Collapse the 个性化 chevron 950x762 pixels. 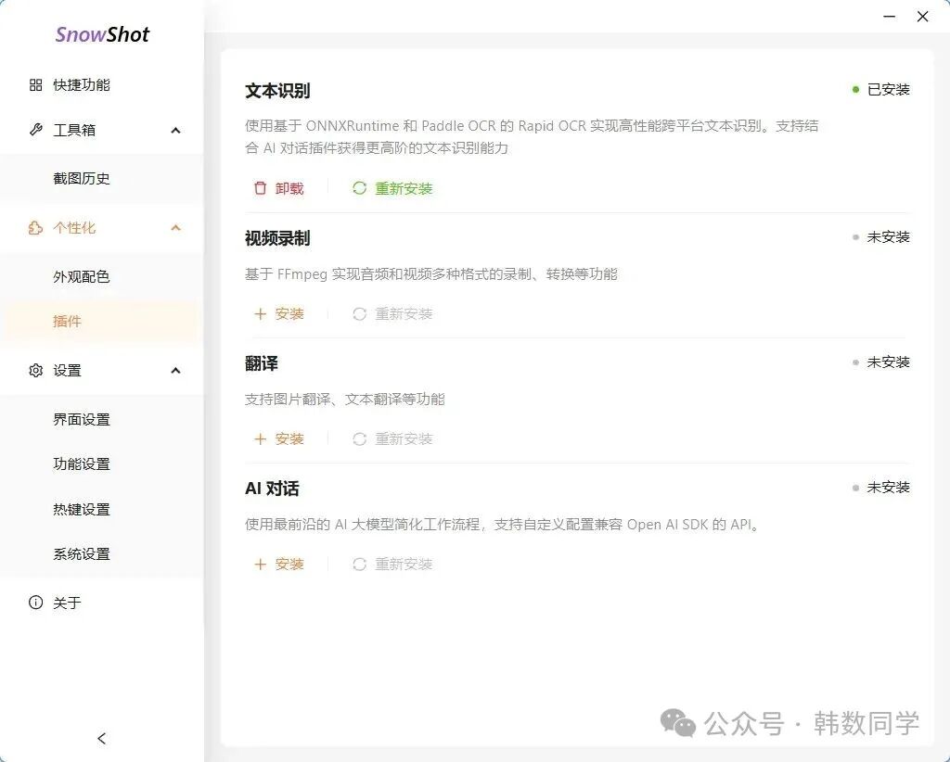click(x=175, y=228)
